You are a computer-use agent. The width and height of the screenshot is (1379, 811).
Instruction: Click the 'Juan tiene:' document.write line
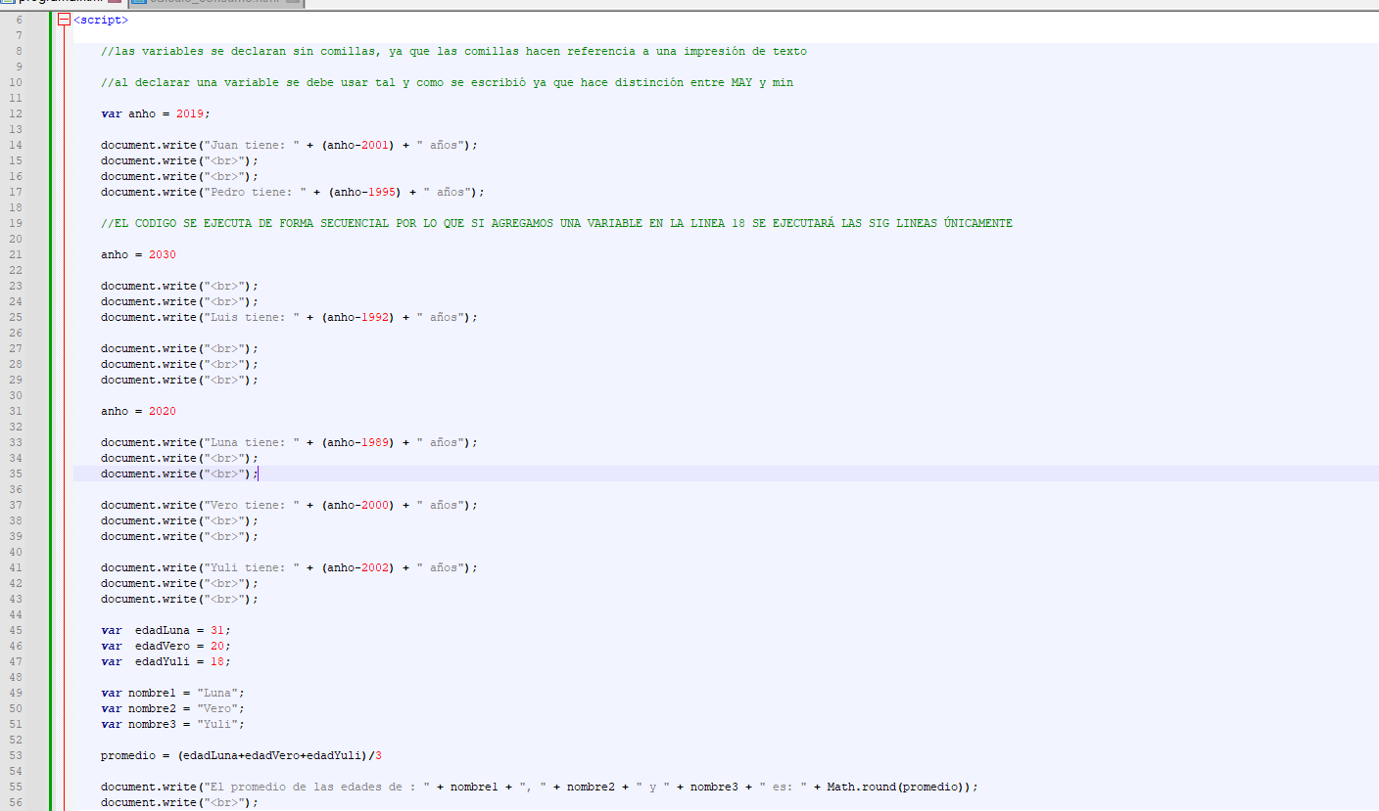click(x=289, y=145)
